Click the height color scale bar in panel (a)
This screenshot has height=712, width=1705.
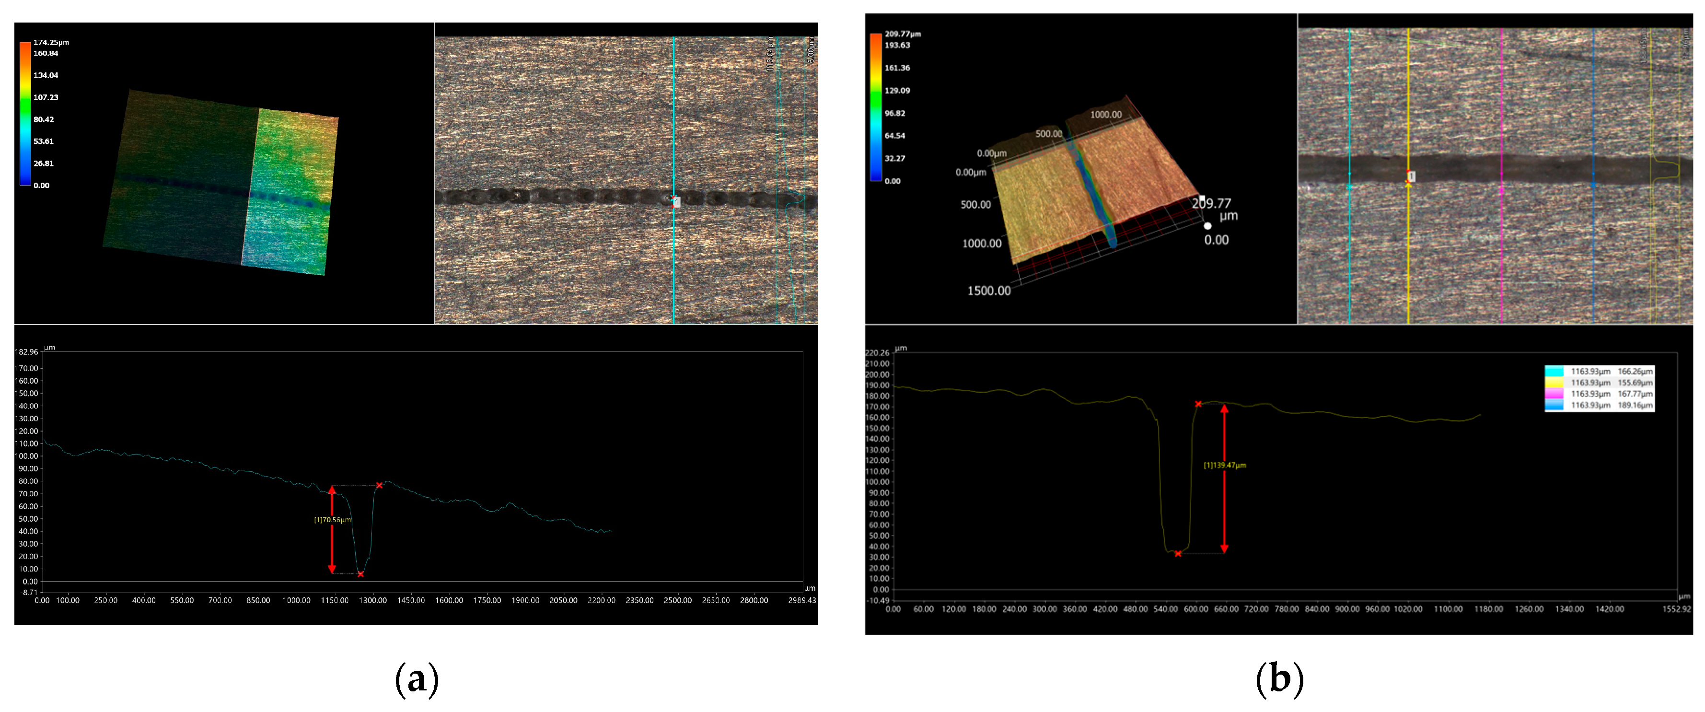pos(25,113)
